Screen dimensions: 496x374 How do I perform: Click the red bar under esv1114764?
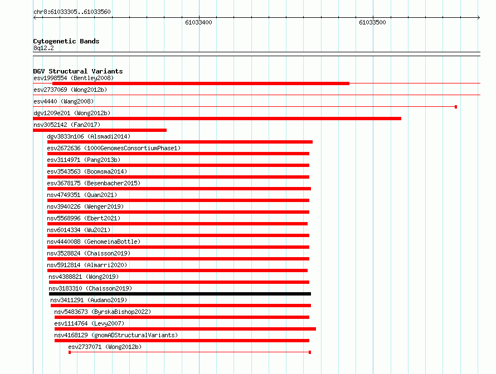(185, 329)
